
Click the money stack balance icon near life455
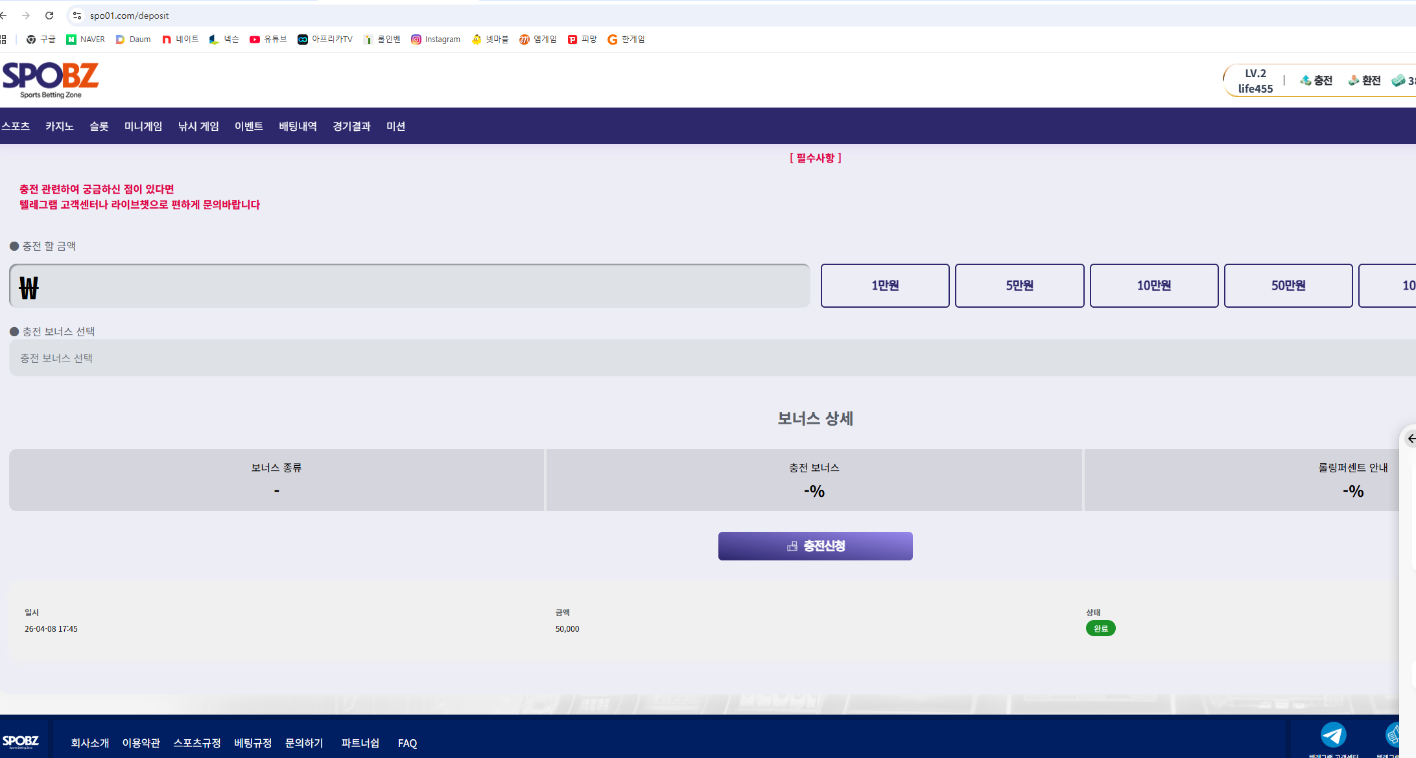click(x=1399, y=80)
